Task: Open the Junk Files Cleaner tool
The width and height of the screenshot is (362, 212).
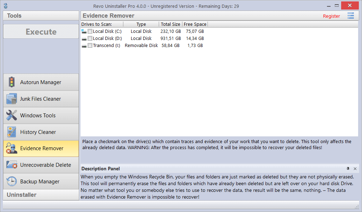Action: [x=41, y=99]
